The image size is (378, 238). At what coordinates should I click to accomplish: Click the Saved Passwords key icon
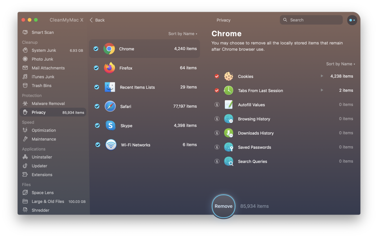228,147
